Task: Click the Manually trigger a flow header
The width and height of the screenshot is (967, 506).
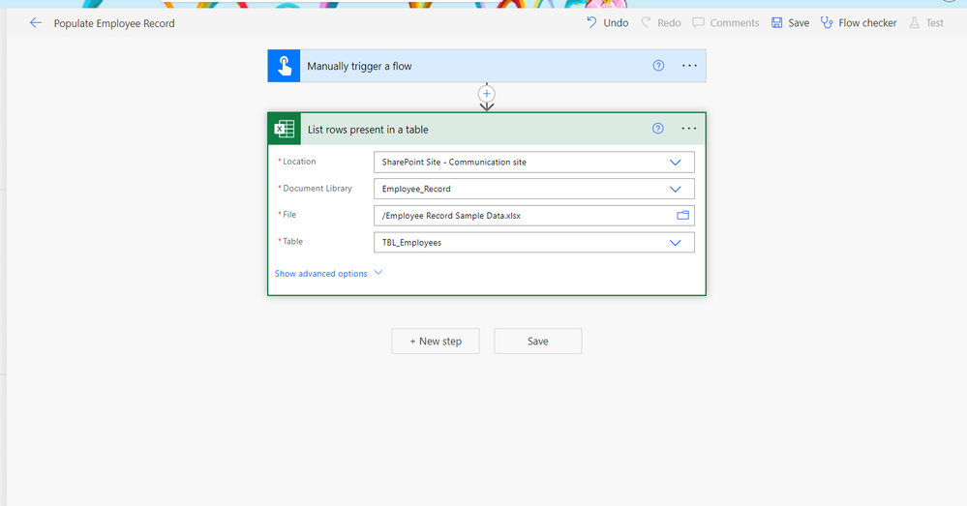Action: pyautogui.click(x=487, y=66)
